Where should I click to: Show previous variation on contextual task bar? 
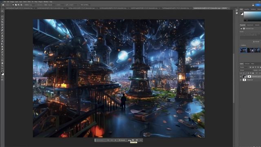click(x=108, y=140)
